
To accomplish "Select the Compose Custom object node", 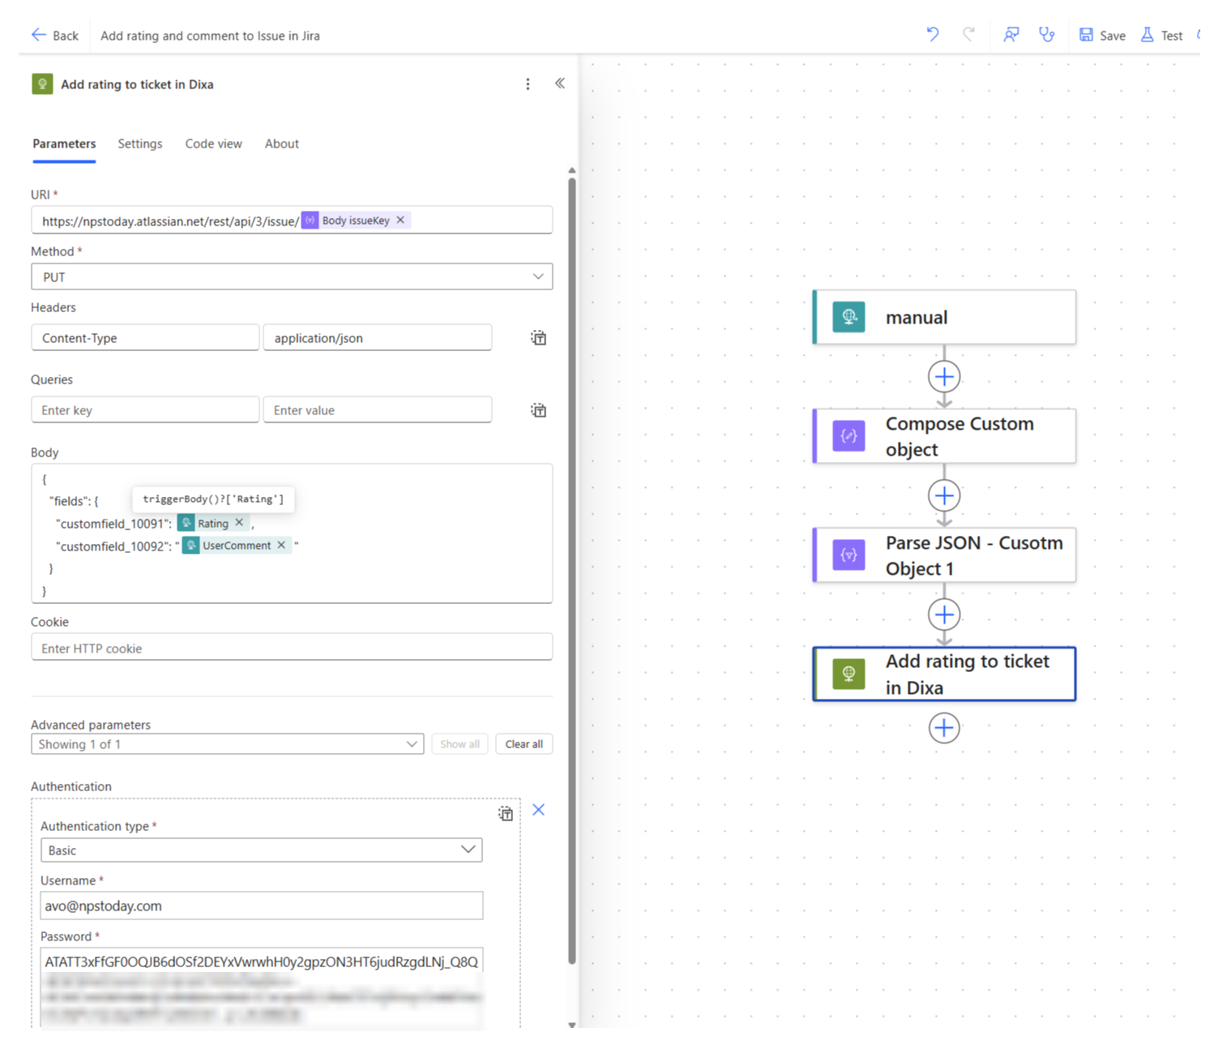I will click(x=945, y=436).
